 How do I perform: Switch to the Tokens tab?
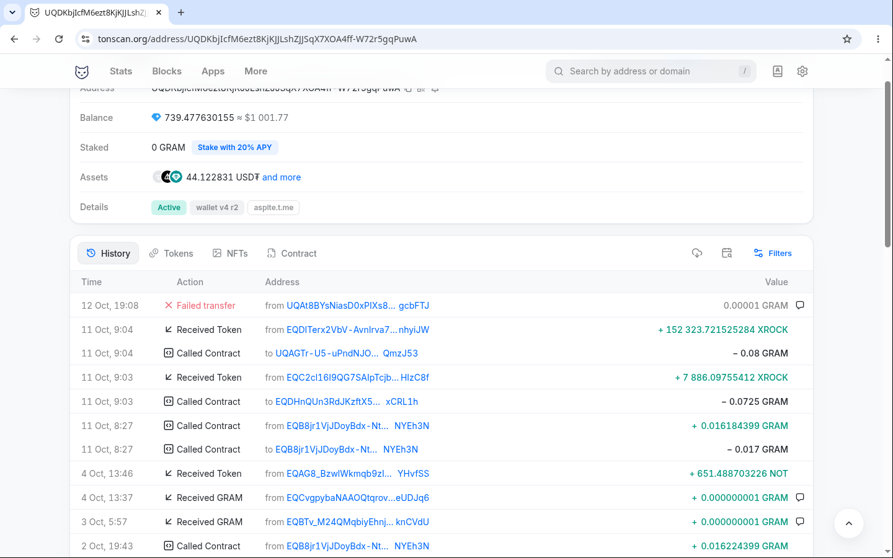point(171,253)
